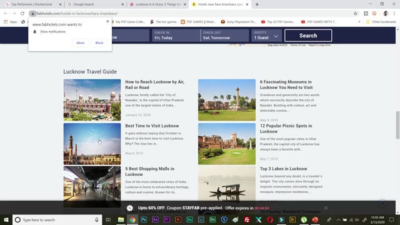Viewport: 400px width, 225px height.
Task: Open The hot games bookmark
Action: 163,22
